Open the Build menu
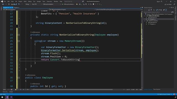This screenshot has width=177, height=99. point(25,1)
